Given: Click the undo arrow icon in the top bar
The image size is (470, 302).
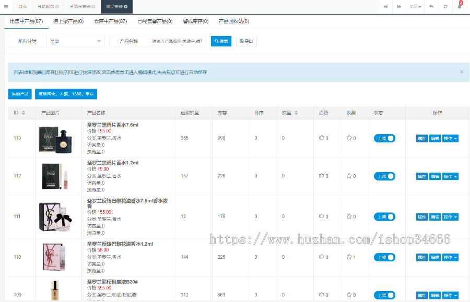Looking at the screenshot, I should point(430,5).
